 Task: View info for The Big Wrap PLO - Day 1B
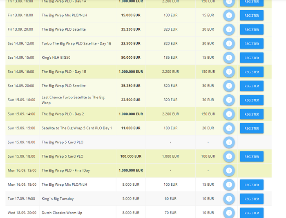tap(229, 72)
